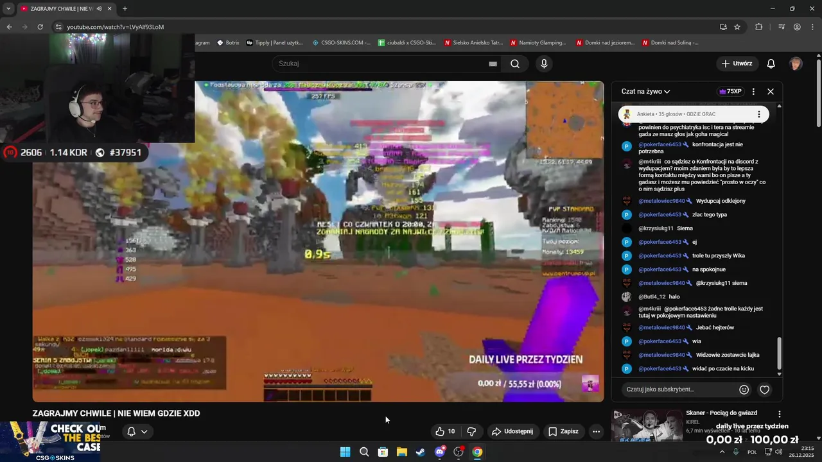The height and width of the screenshot is (462, 822).
Task: Click the address bar URL
Action: pyautogui.click(x=116, y=27)
